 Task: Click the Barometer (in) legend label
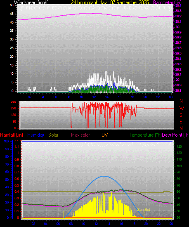click(x=167, y=2)
